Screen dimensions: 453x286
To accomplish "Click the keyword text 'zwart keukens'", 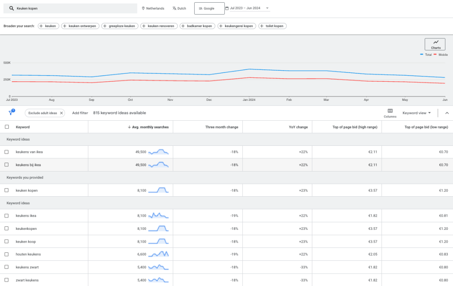I will (27, 280).
